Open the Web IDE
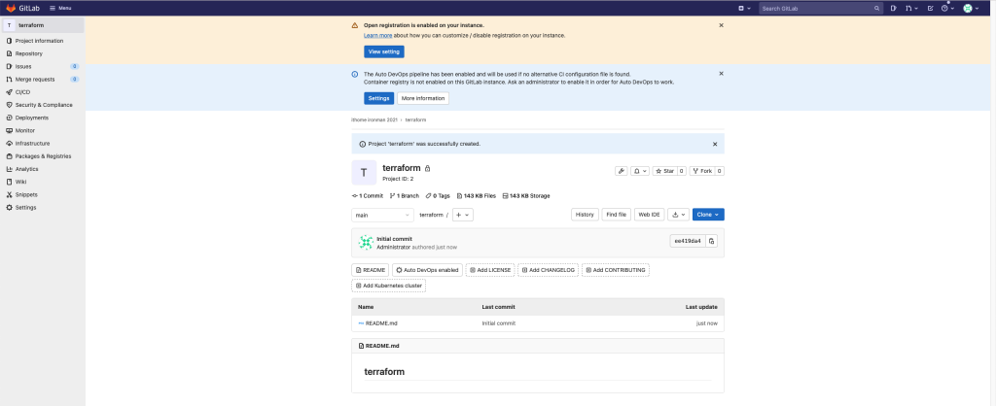This screenshot has width=996, height=406. tap(649, 215)
